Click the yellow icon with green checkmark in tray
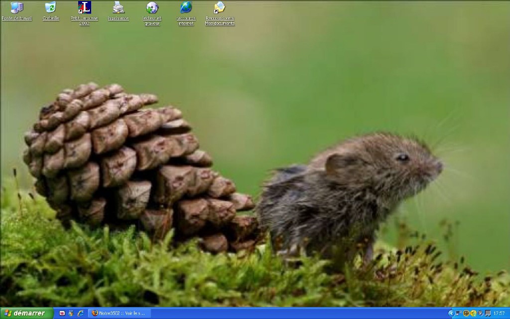Screen dimensions: 510x319 coord(473,313)
